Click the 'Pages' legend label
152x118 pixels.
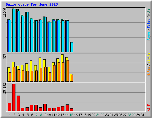point(149,36)
